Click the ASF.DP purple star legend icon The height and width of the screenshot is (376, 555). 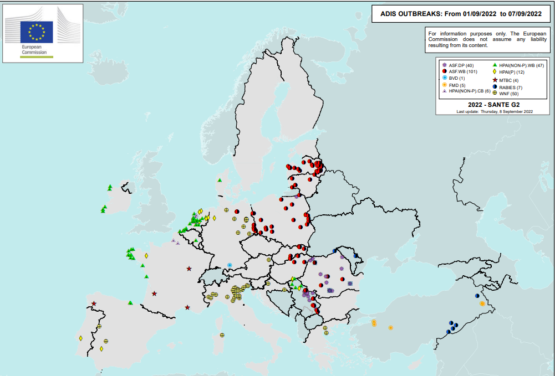445,65
